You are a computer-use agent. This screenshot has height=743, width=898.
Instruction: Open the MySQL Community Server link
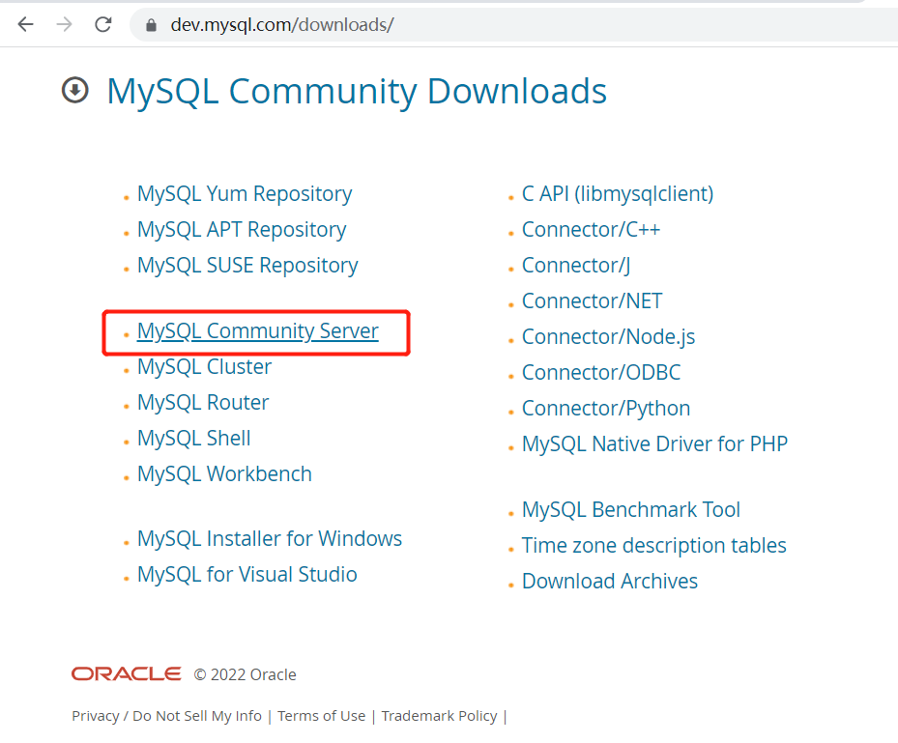258,330
